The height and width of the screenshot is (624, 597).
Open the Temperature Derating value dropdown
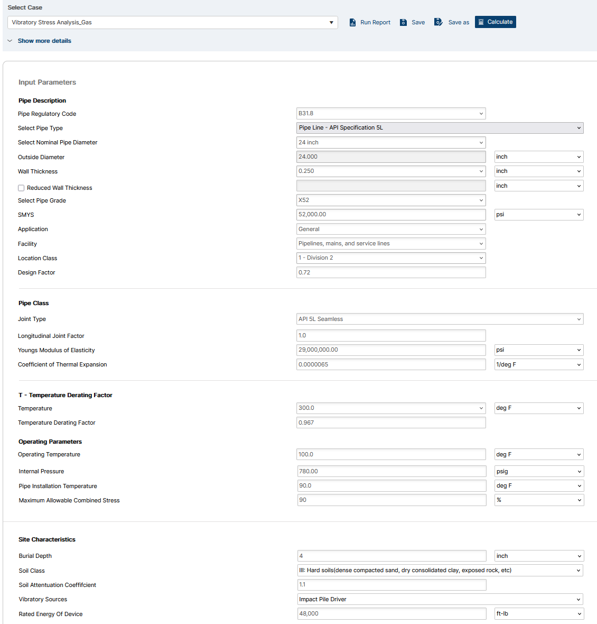click(390, 408)
